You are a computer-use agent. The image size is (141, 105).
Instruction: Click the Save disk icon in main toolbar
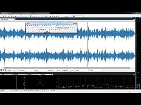(6, 16)
